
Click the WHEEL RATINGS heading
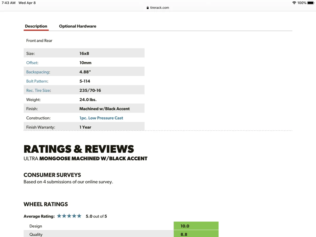tap(46, 204)
